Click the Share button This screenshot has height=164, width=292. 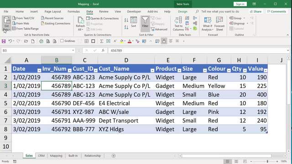point(255,11)
